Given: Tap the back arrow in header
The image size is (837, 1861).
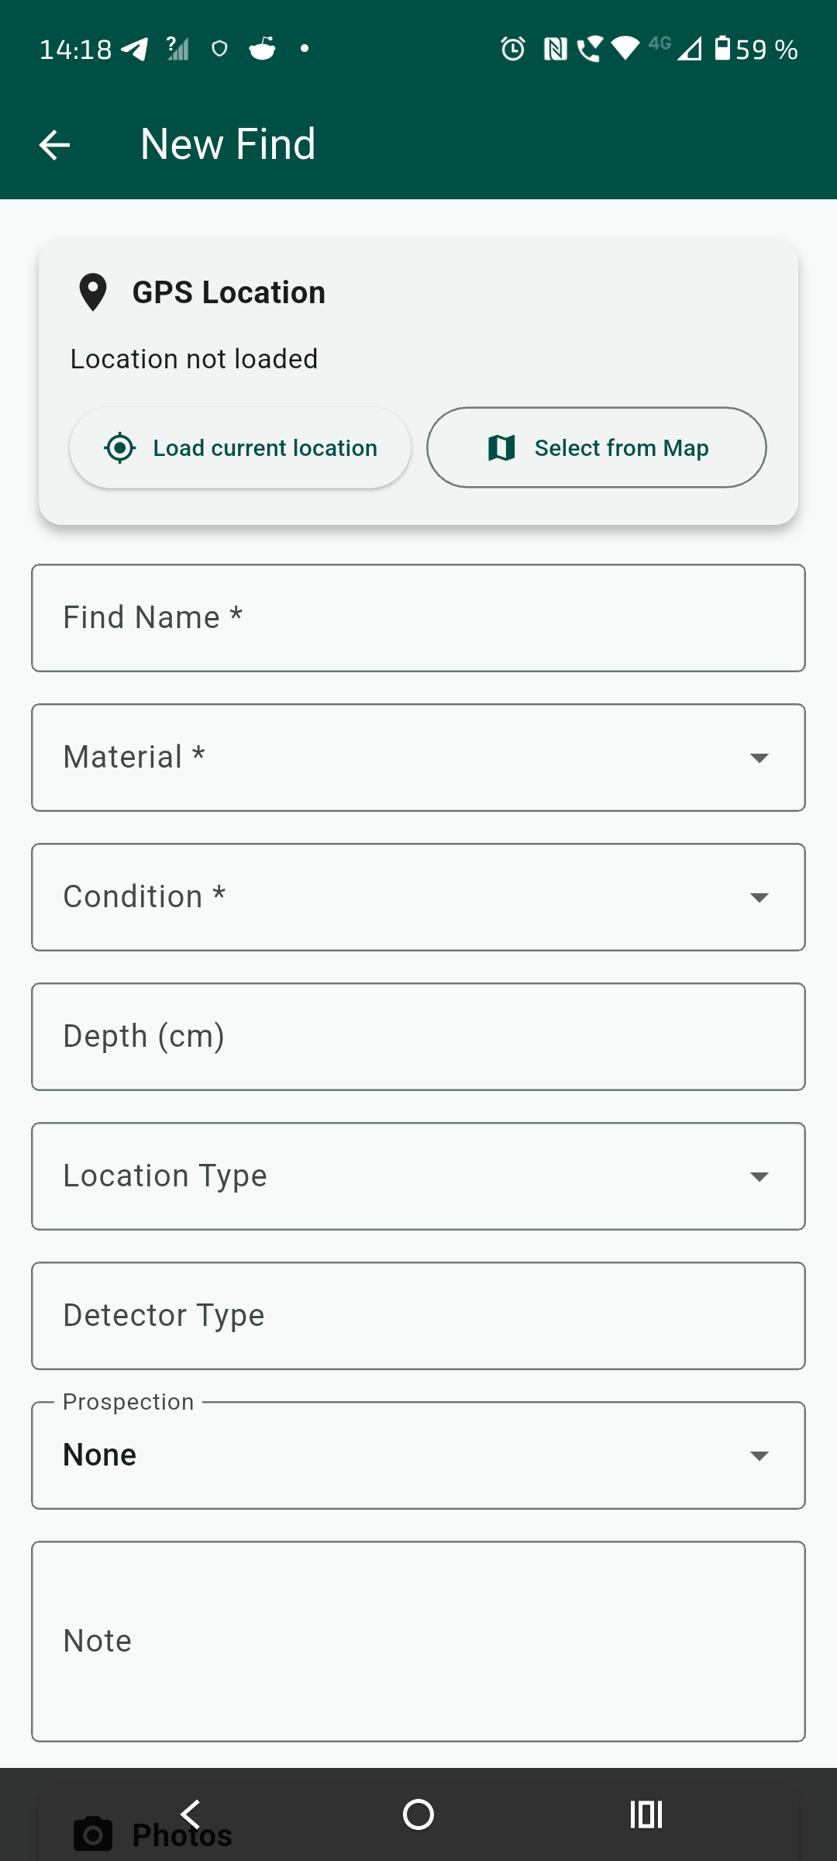Looking at the screenshot, I should 54,145.
